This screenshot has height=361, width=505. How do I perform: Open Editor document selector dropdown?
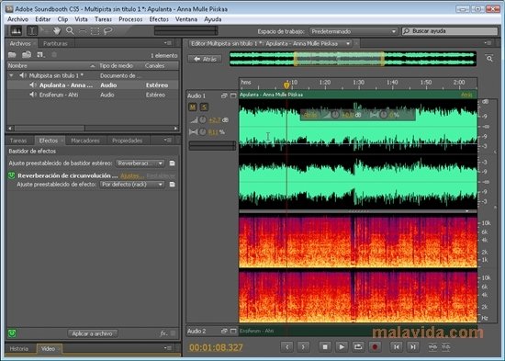(269, 43)
